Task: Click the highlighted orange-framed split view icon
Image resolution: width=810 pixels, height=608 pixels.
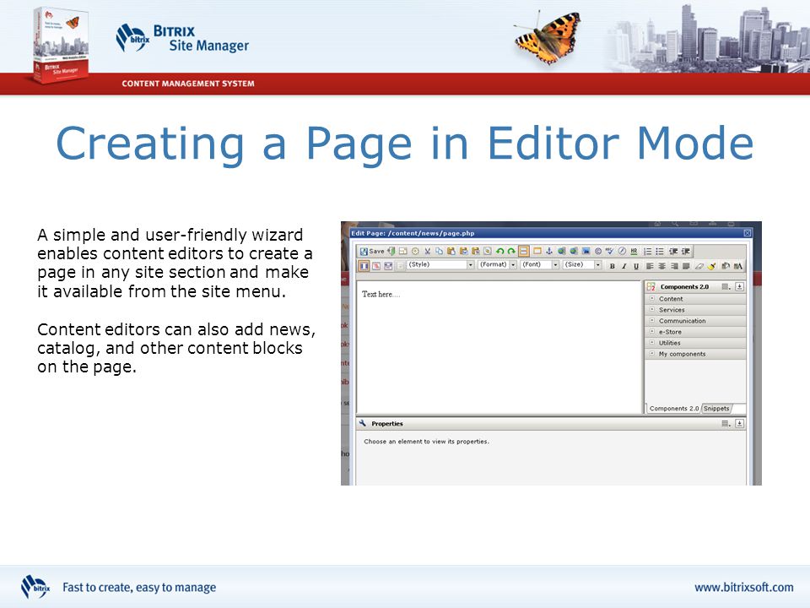Action: (524, 252)
